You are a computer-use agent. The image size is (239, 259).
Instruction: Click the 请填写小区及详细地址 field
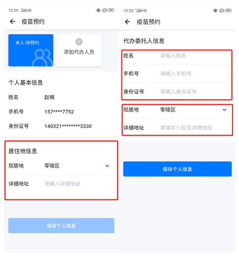(195, 128)
